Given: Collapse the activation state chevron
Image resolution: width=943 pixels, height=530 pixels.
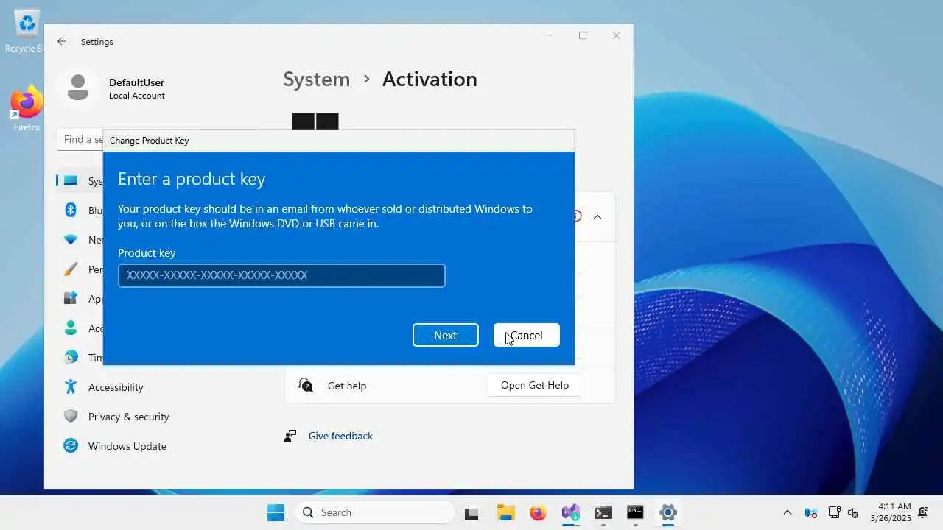Looking at the screenshot, I should (597, 217).
